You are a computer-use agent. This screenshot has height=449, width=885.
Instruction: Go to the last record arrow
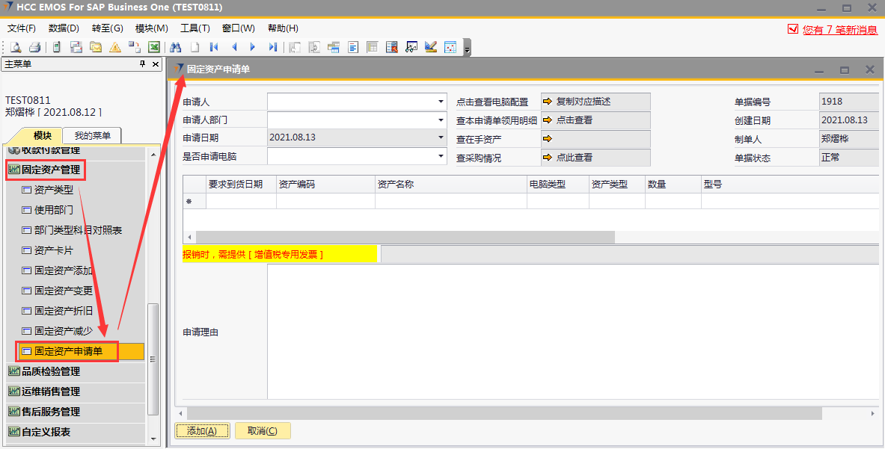click(272, 47)
